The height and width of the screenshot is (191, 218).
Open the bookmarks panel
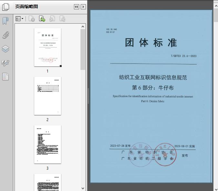click(x=5, y=21)
